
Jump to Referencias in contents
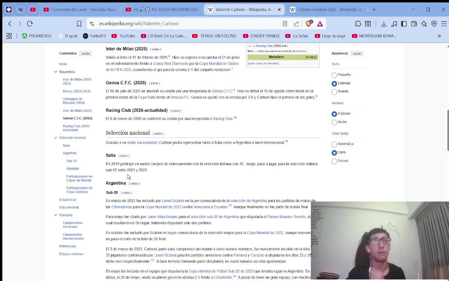point(67,246)
